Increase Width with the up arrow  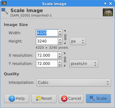(60, 31)
